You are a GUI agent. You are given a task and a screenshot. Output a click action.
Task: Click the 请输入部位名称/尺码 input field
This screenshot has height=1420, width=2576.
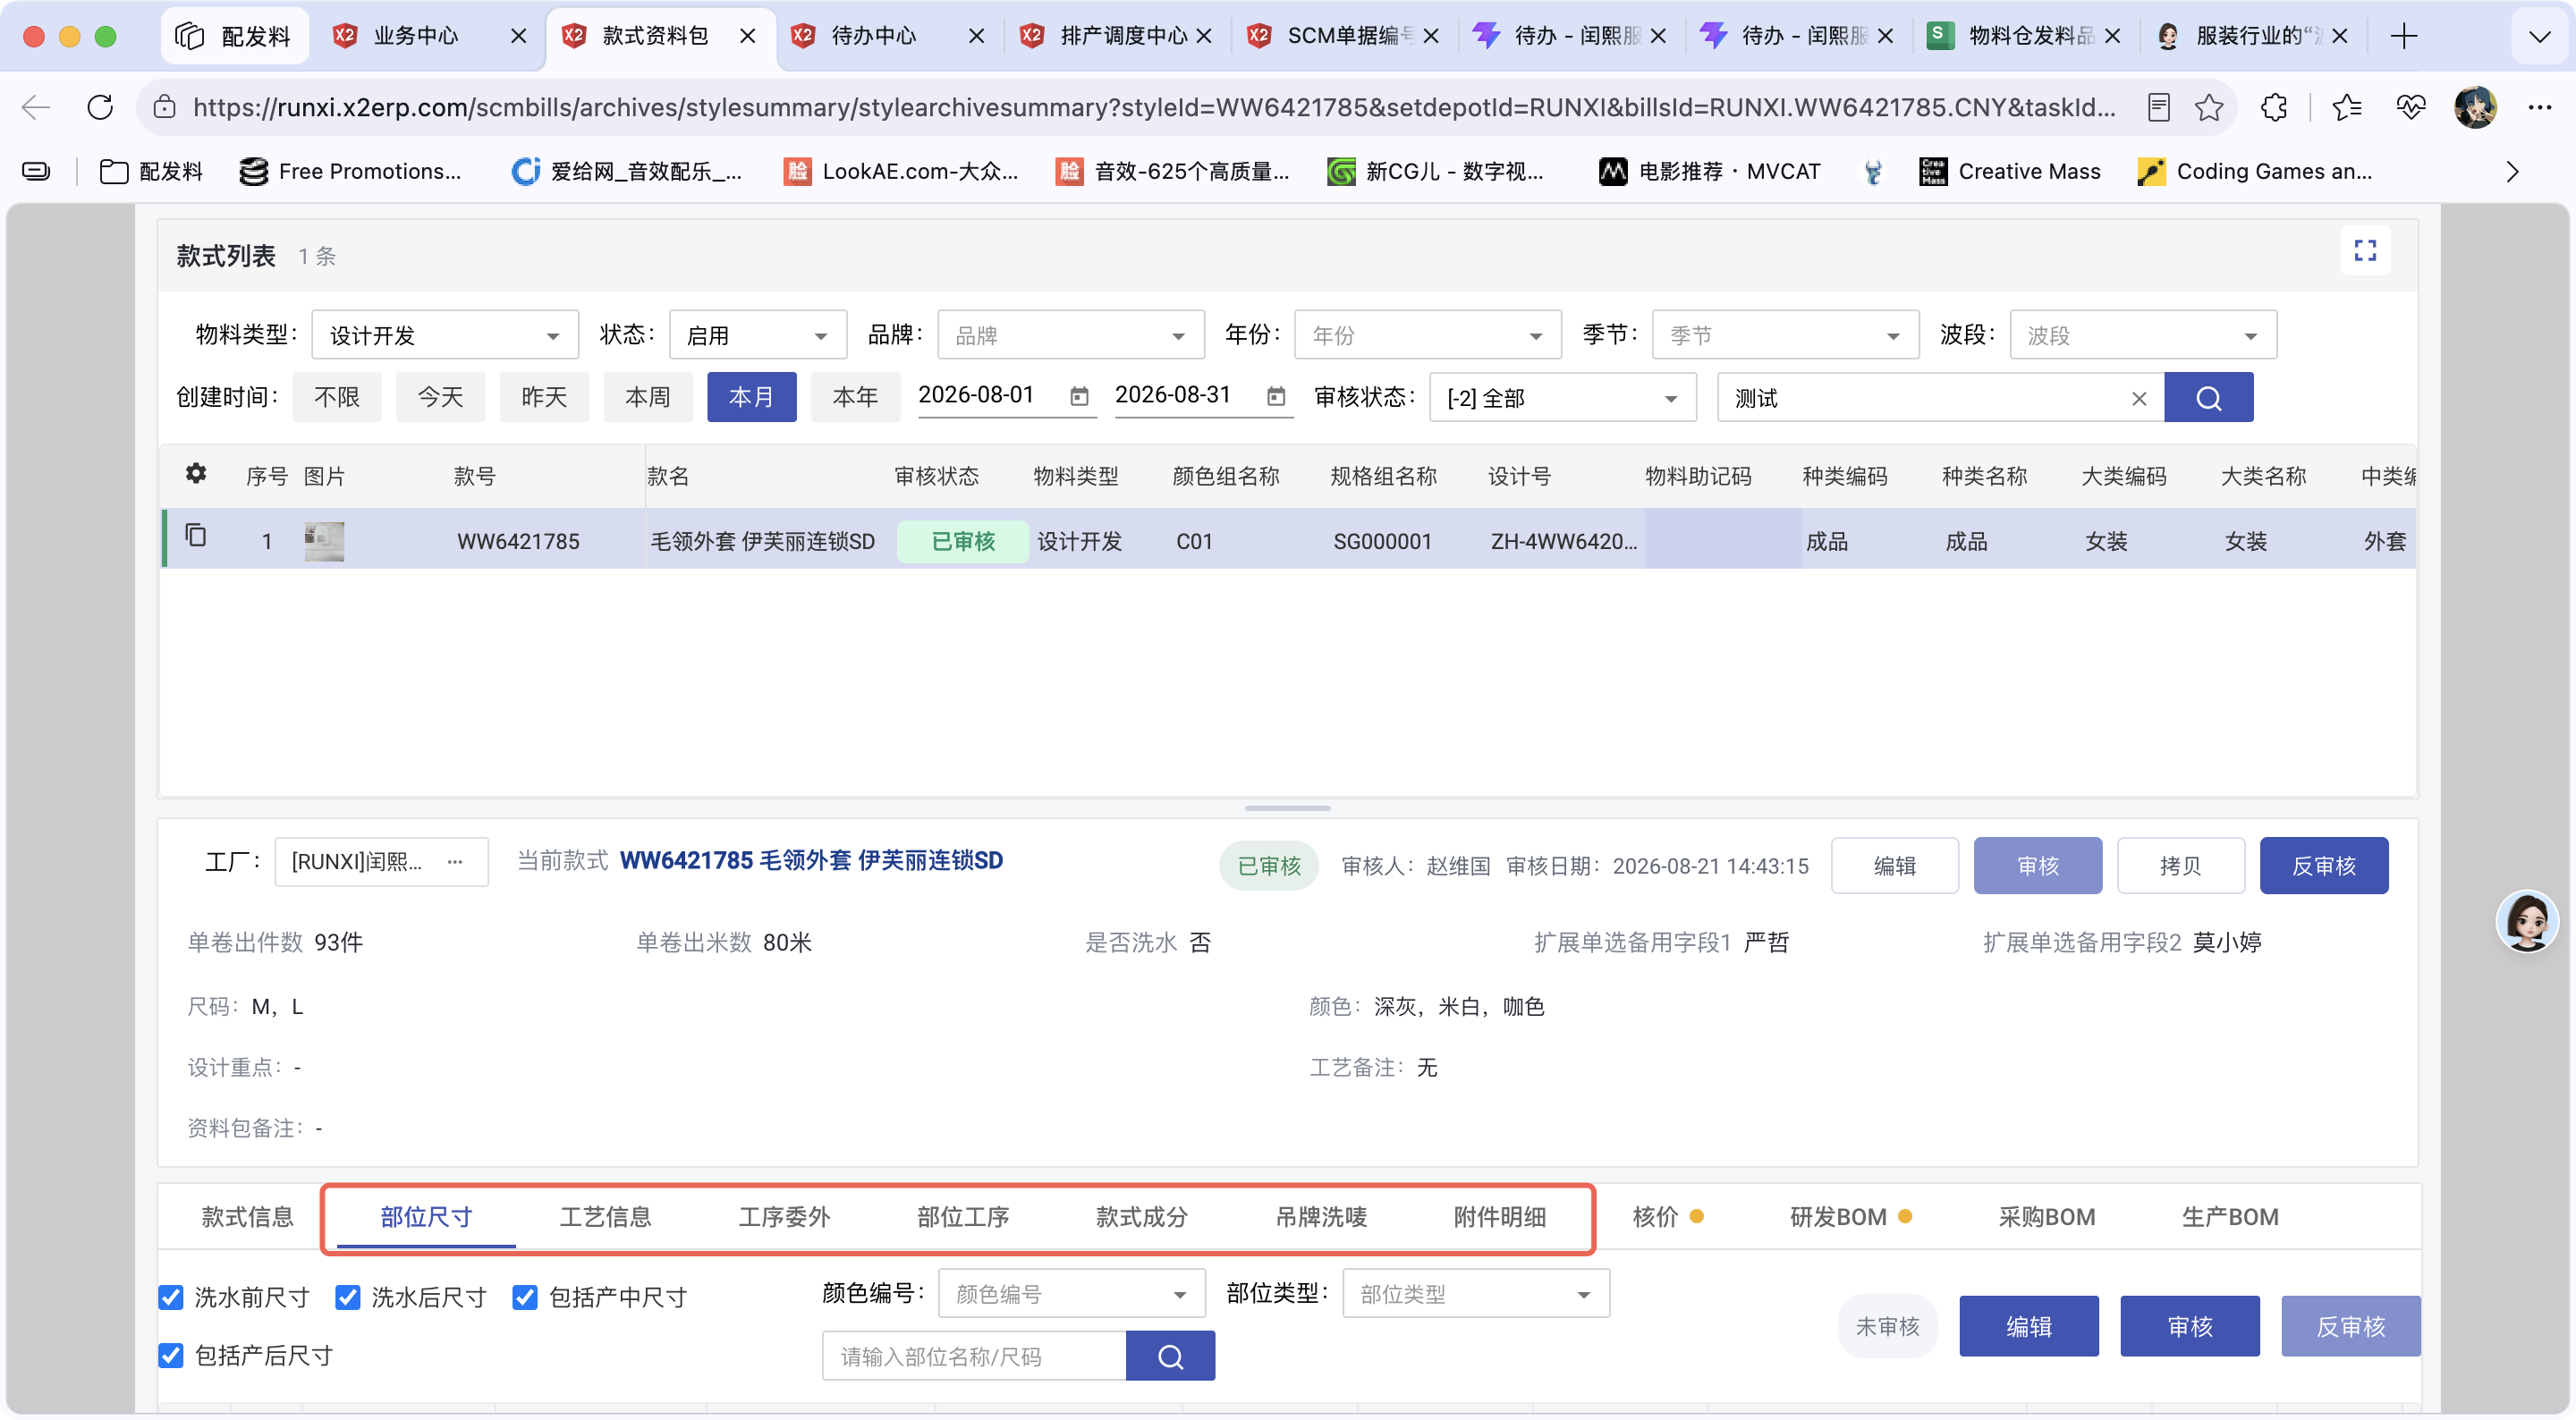[x=974, y=1356]
